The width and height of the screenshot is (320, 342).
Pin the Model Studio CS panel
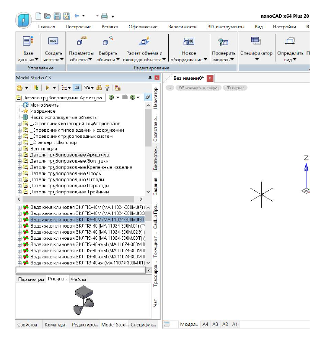point(150,78)
